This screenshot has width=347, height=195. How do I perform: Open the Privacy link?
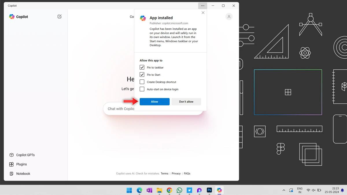(176, 174)
